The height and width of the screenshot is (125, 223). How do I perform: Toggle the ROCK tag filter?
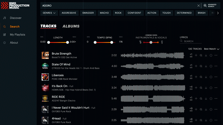[118, 13]
